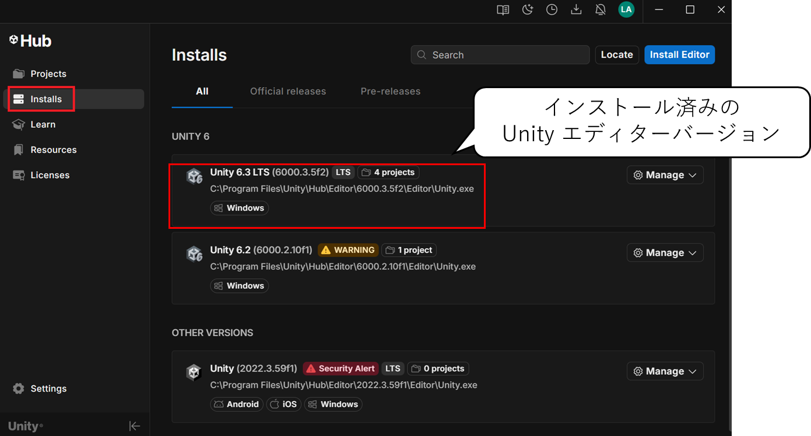
Task: Open the LA account avatar menu
Action: [626, 9]
